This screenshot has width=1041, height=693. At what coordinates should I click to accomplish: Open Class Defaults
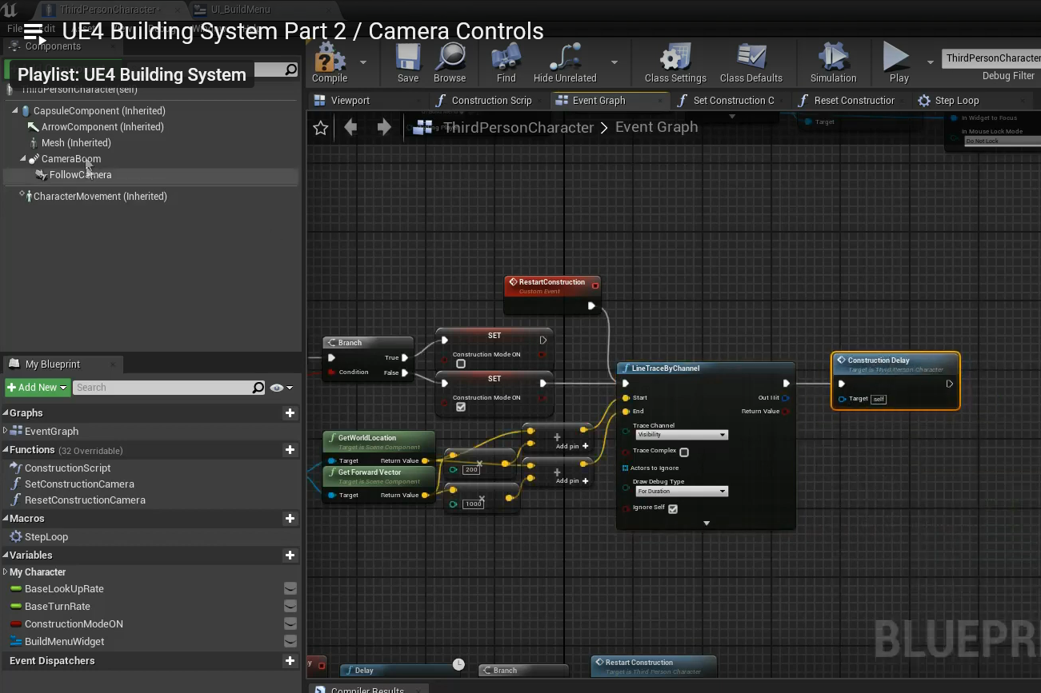(x=751, y=60)
